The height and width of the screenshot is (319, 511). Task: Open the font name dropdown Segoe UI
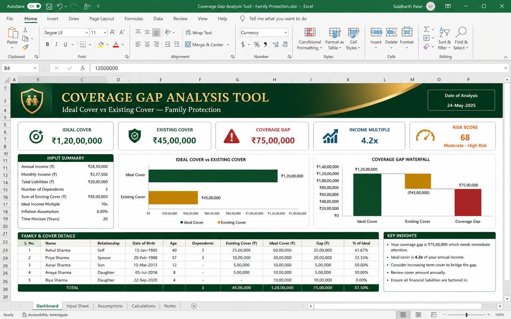(87, 33)
